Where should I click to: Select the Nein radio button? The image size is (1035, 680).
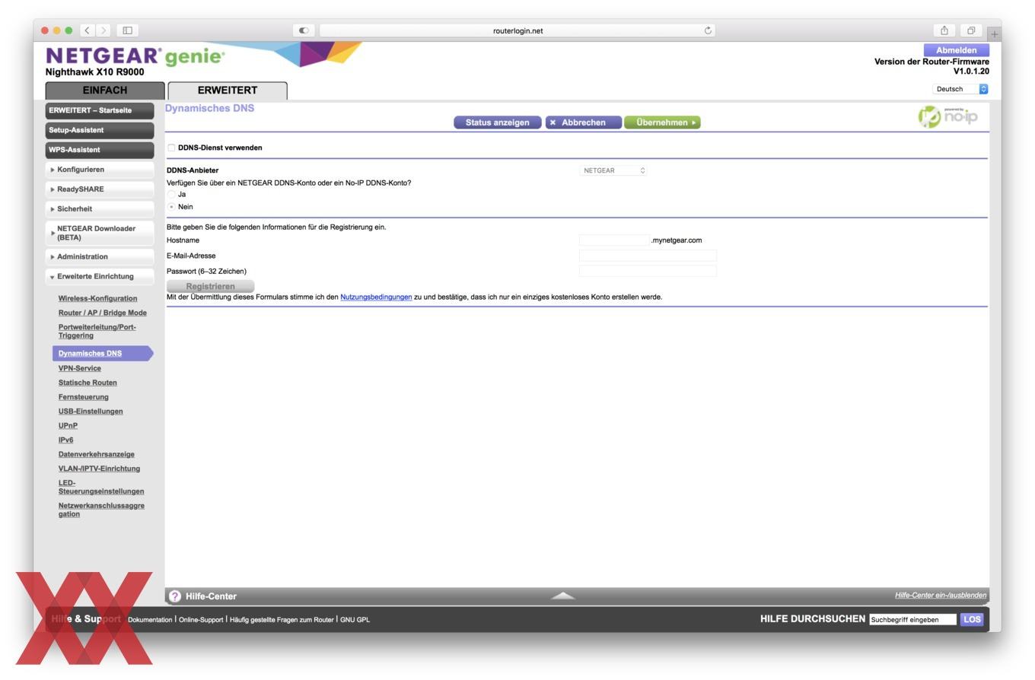tap(171, 207)
